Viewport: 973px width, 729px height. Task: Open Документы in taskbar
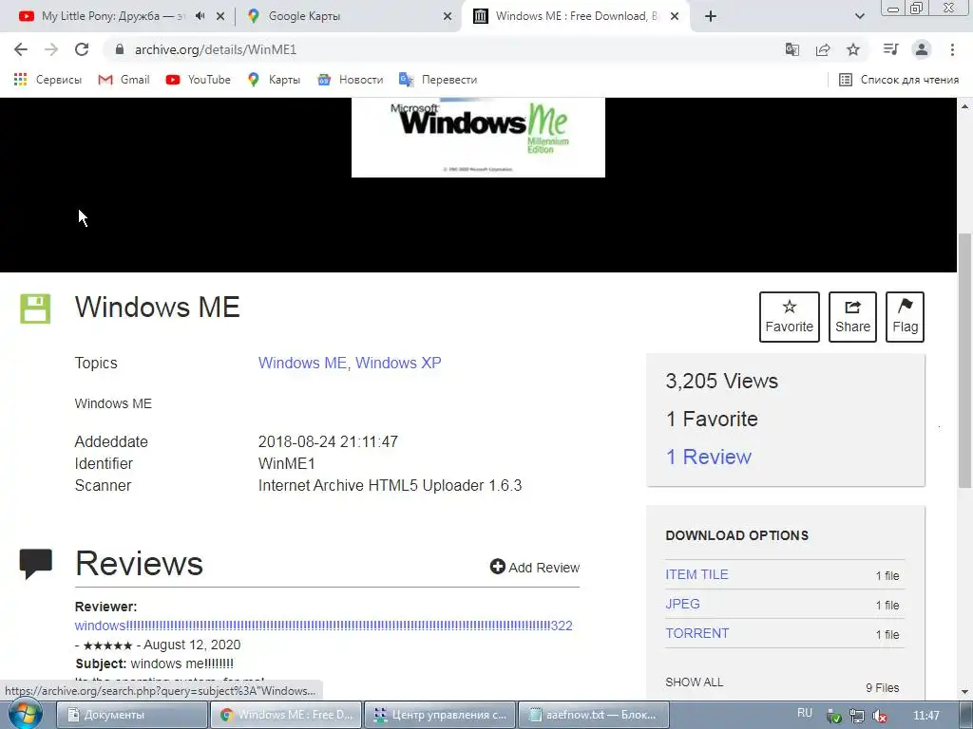pyautogui.click(x=131, y=715)
